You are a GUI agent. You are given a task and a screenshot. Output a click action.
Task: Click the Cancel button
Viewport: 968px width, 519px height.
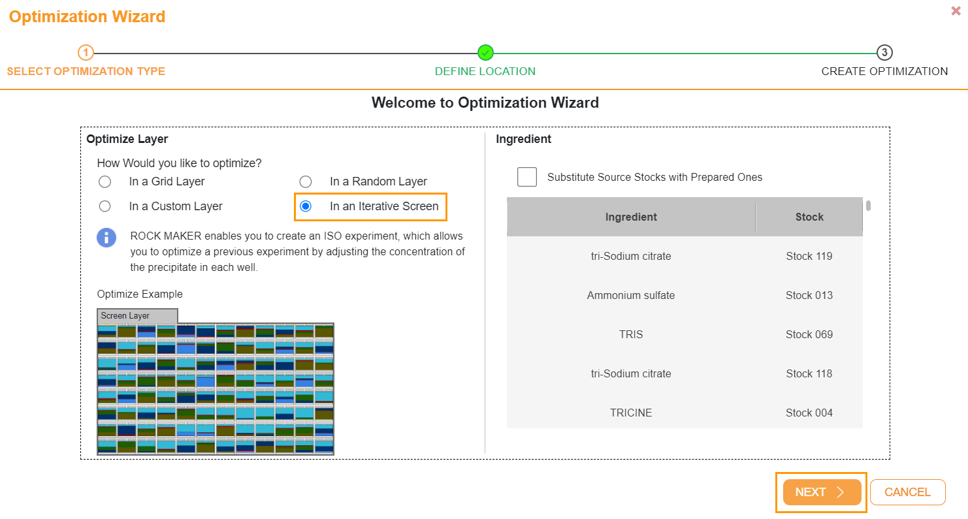907,492
